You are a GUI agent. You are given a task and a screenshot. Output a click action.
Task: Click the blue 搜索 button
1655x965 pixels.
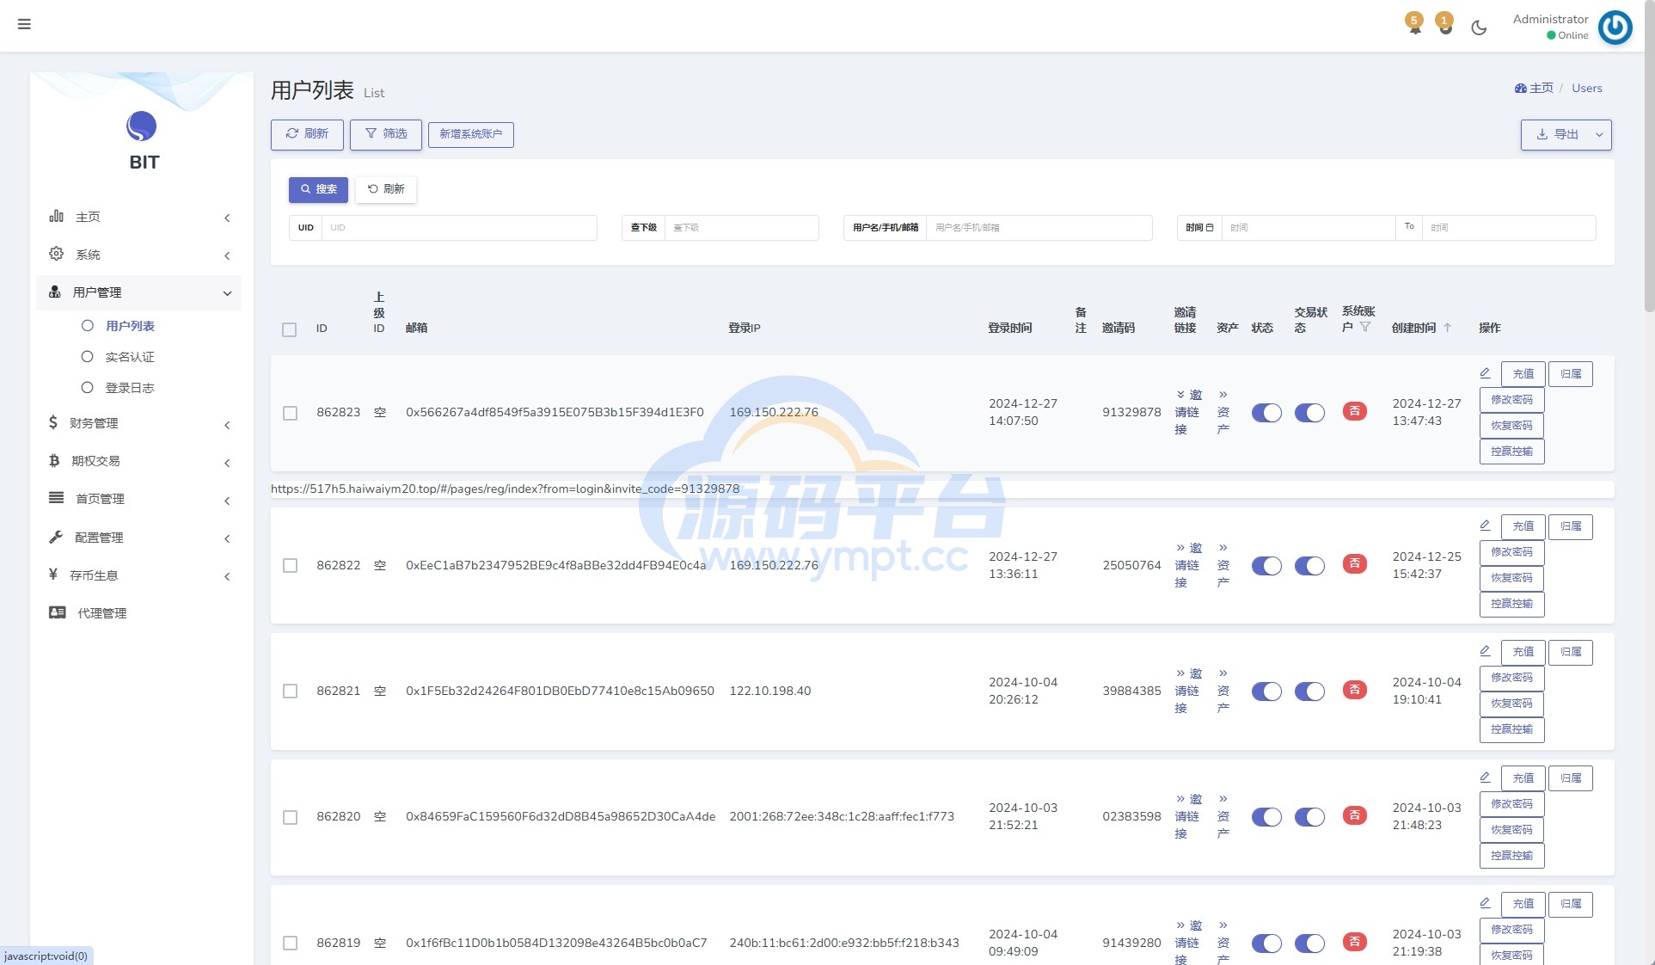318,189
